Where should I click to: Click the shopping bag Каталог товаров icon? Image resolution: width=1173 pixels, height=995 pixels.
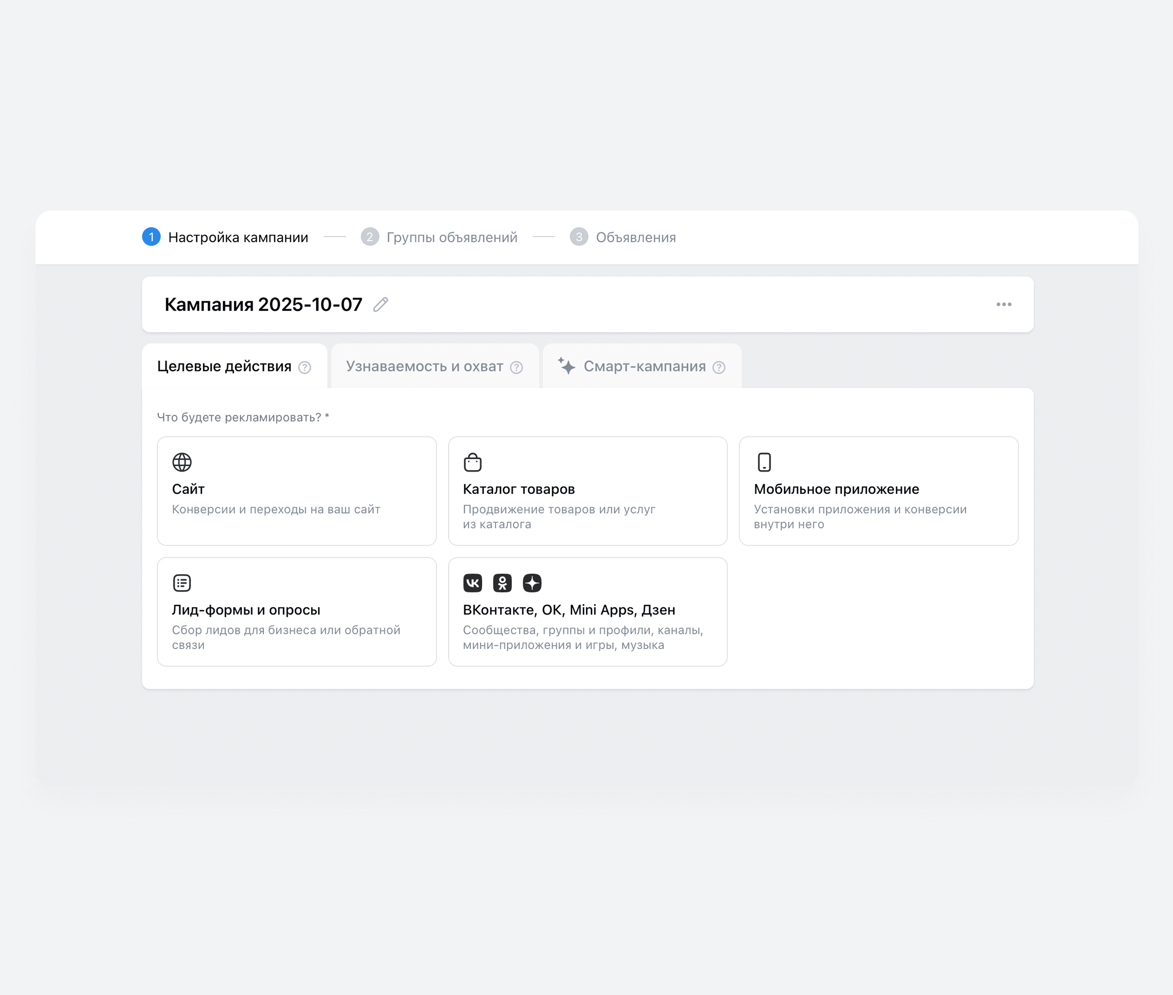[473, 463]
